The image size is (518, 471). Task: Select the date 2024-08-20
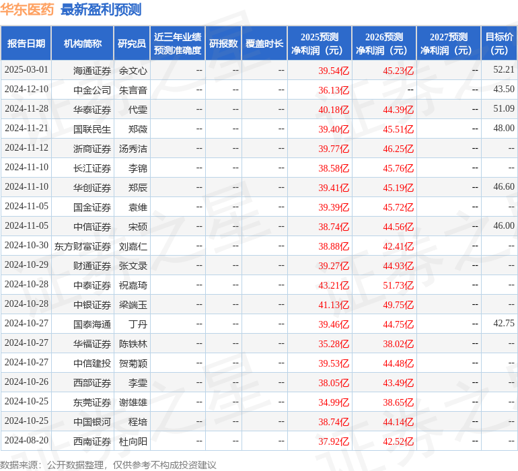click(26, 440)
